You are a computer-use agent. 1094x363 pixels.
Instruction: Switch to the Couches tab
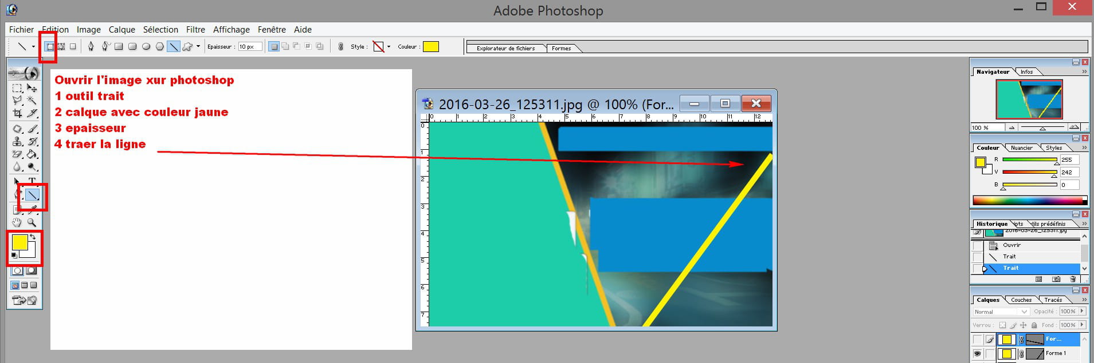pyautogui.click(x=1021, y=300)
